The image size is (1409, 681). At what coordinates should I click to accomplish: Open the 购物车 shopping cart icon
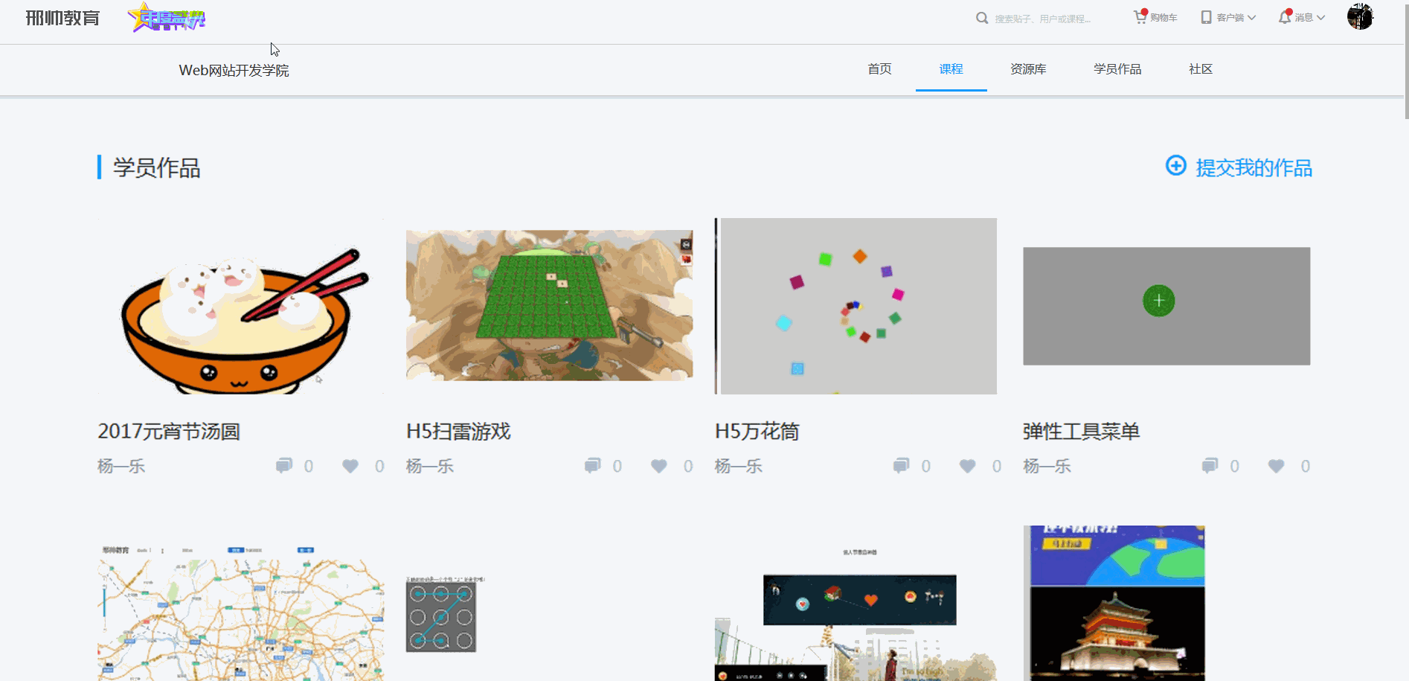pos(1140,16)
